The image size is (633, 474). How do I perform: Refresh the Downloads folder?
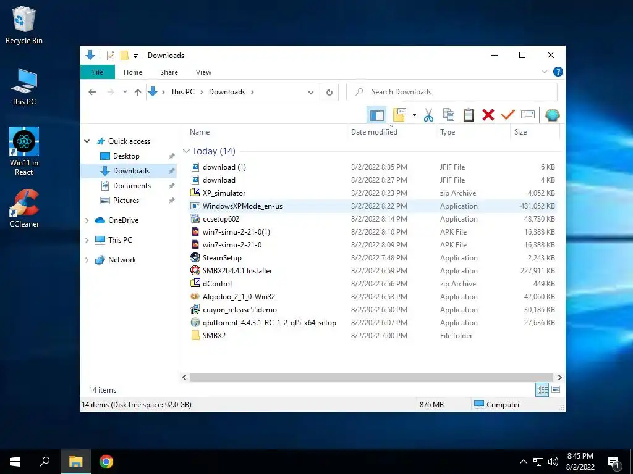pos(329,93)
